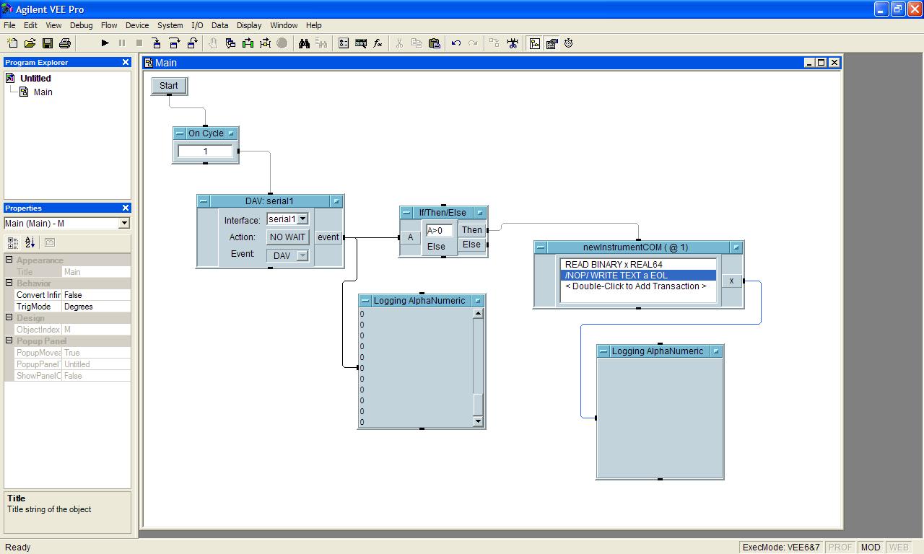
Task: Open the Device menu
Action: tap(137, 25)
